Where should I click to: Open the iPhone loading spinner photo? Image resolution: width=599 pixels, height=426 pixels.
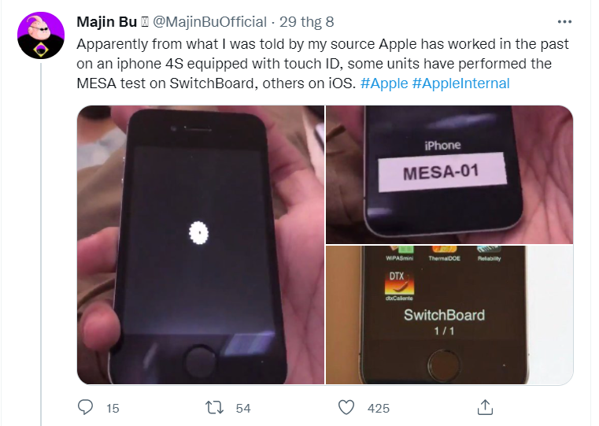pos(201,245)
